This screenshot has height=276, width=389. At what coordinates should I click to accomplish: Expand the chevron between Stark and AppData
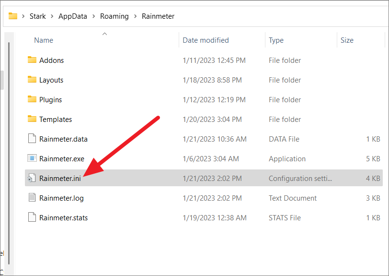tap(52, 16)
